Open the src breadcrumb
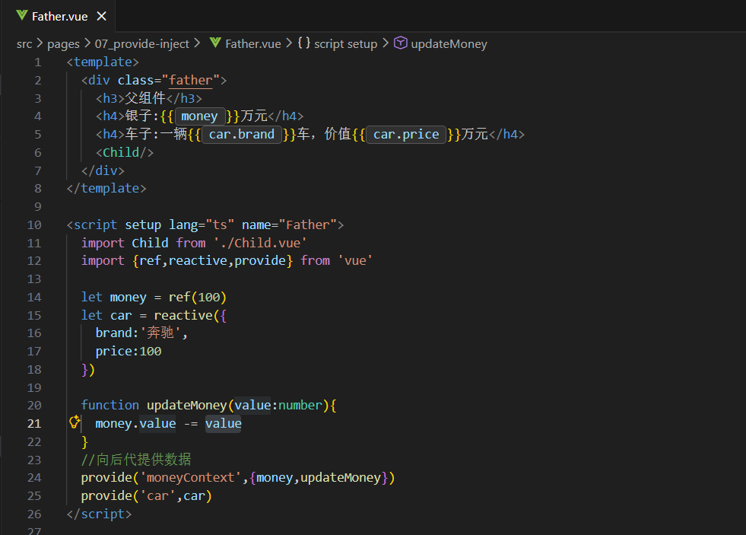Viewport: 746px width, 535px height. pyautogui.click(x=24, y=44)
